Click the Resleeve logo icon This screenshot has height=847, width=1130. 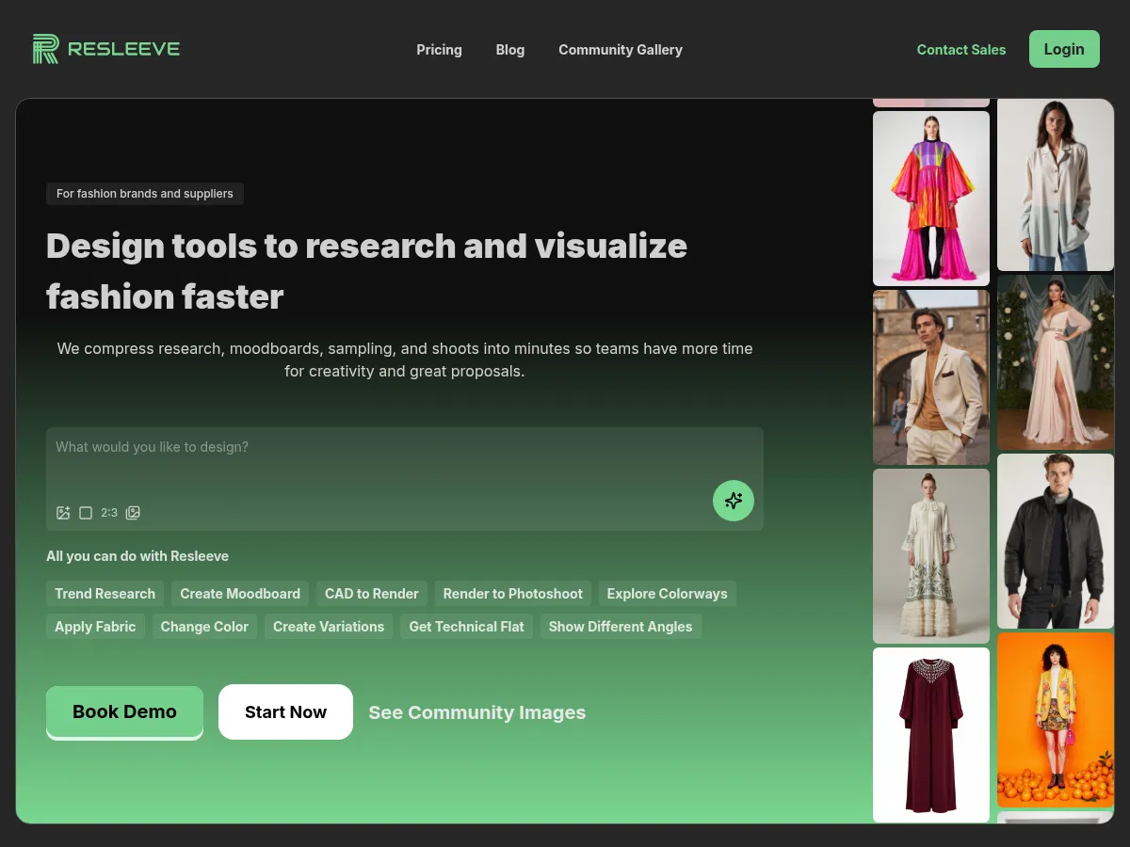(x=45, y=49)
